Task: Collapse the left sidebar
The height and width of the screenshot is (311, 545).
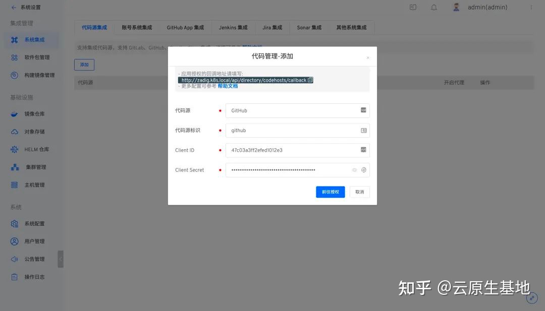Action: tap(61, 259)
